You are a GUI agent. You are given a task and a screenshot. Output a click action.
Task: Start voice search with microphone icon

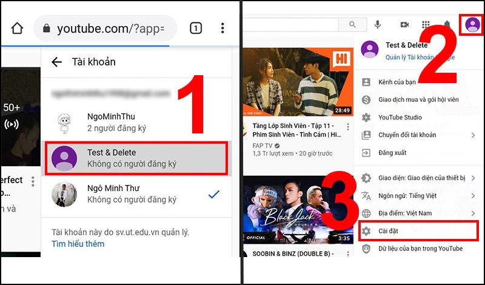377,24
